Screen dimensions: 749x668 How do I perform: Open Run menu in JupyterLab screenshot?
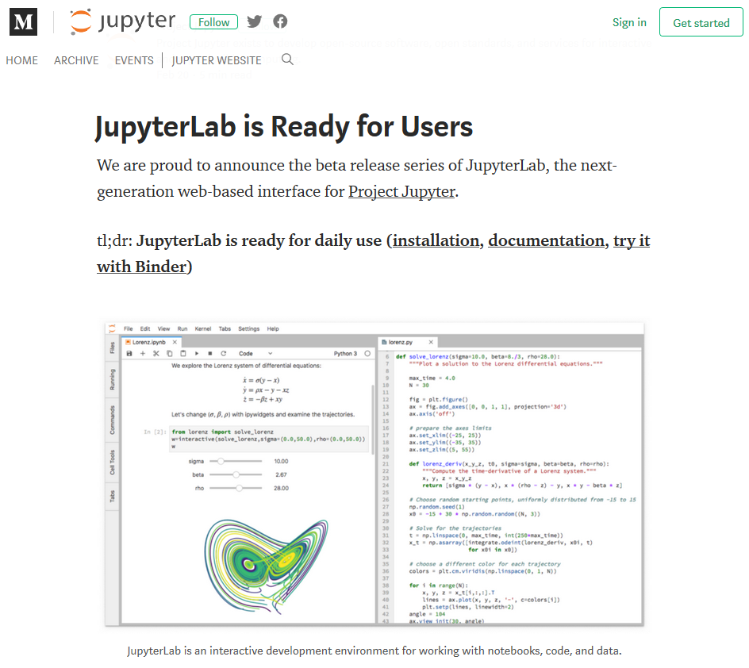click(x=182, y=329)
